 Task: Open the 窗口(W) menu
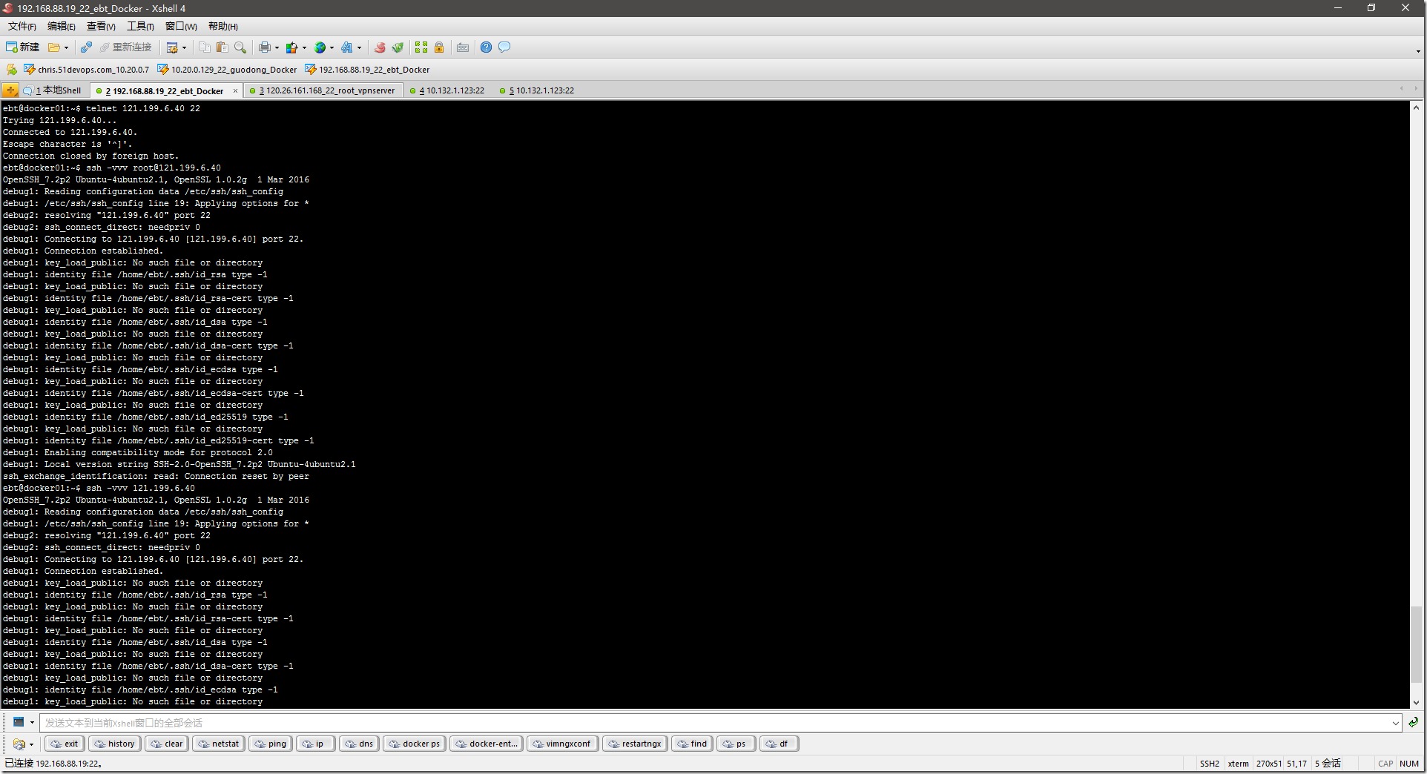181,27
